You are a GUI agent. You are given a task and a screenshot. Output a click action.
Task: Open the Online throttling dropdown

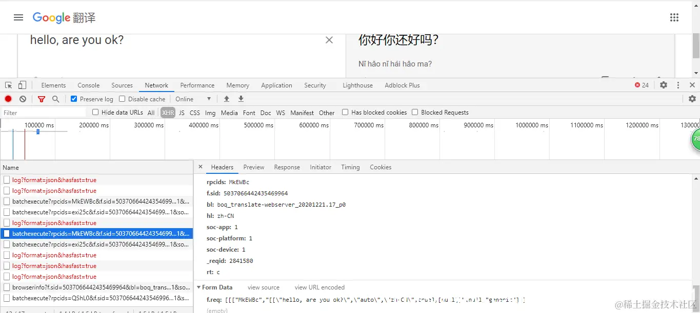point(193,99)
